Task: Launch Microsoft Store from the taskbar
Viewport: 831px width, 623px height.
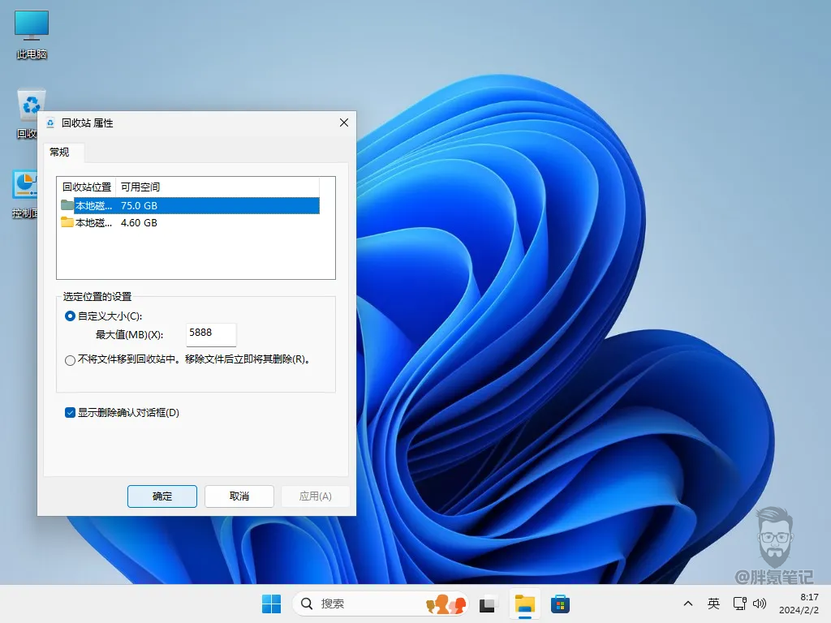Action: (560, 604)
